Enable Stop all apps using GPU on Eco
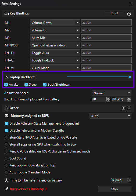This screenshot has width=136, height=196. 6,145
